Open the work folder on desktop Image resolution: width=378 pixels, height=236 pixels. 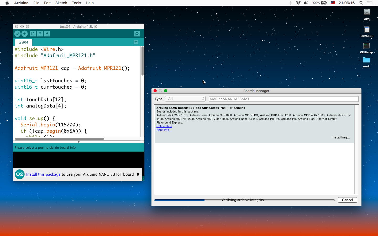click(x=366, y=61)
